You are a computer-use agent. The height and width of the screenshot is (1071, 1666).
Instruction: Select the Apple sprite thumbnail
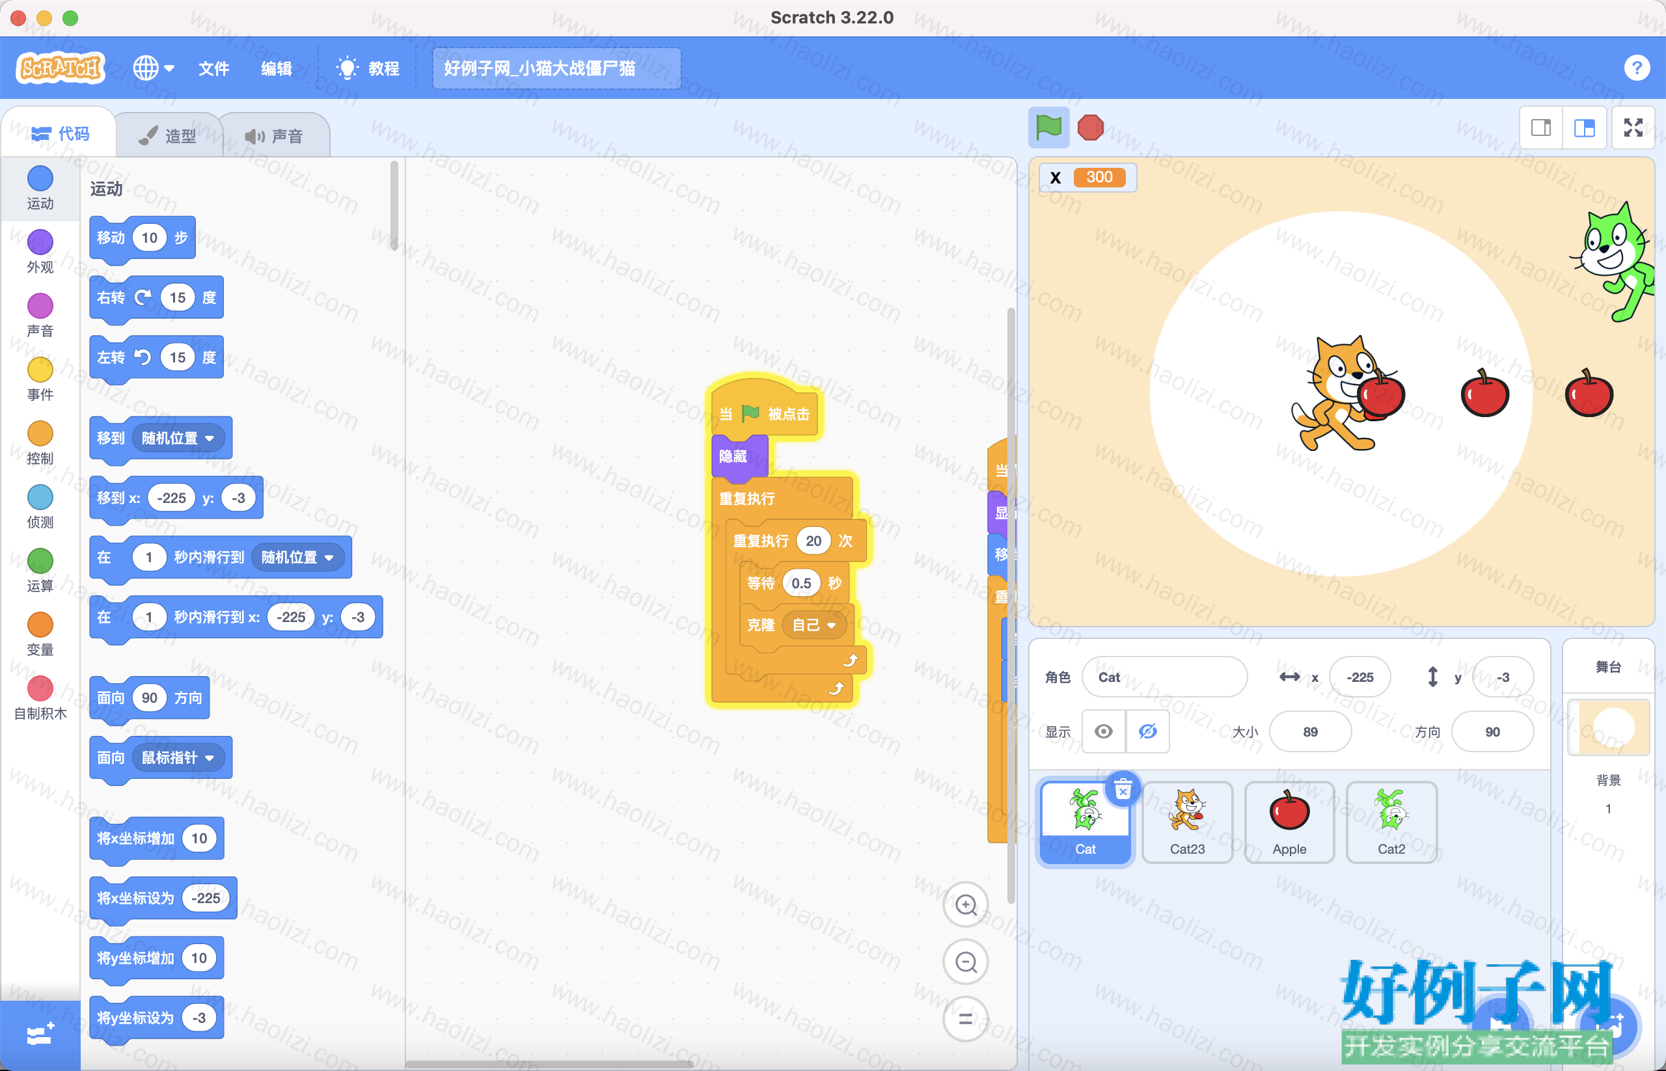coord(1289,822)
